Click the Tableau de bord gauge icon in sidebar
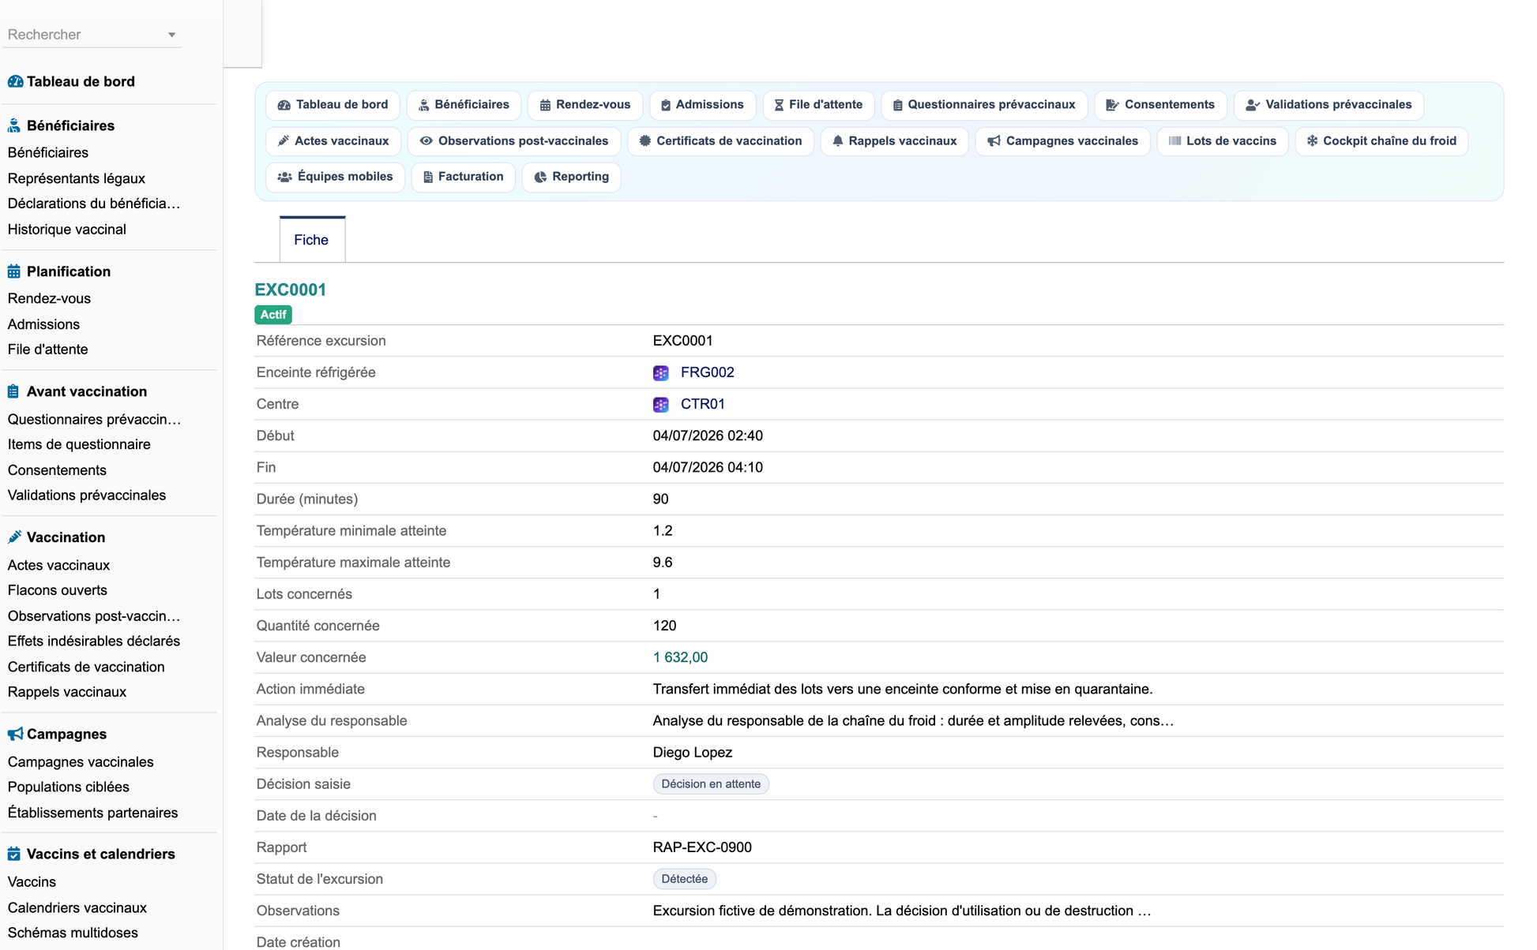Image resolution: width=1537 pixels, height=950 pixels. [15, 81]
